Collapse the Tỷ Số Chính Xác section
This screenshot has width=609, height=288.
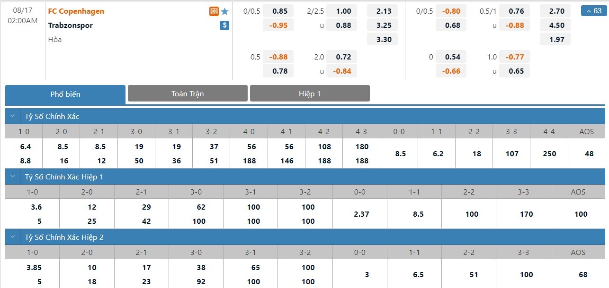tap(13, 116)
